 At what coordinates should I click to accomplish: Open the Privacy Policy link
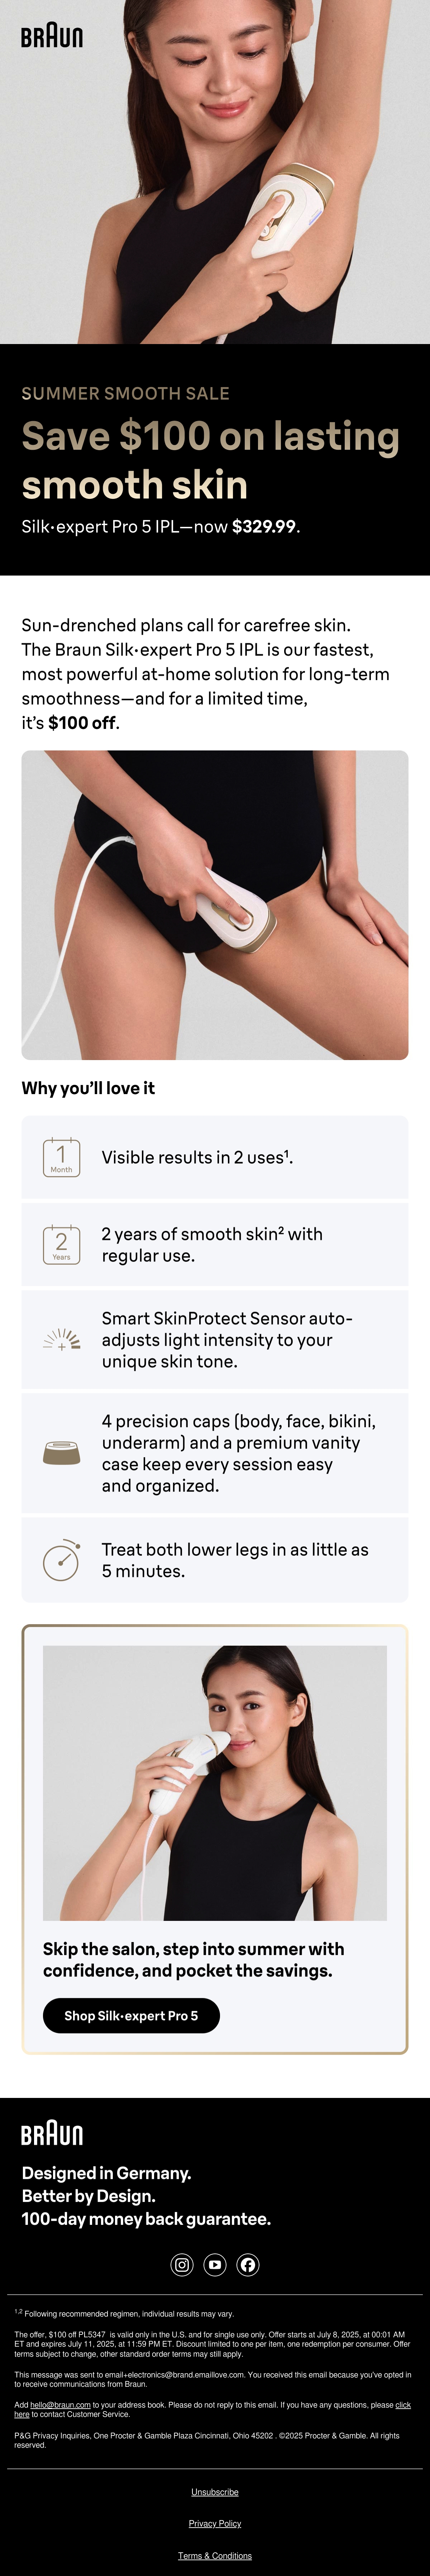[215, 2523]
